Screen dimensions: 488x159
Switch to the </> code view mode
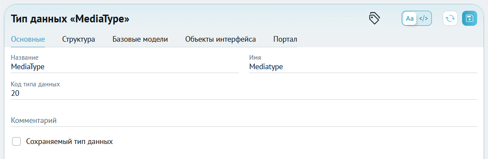[x=424, y=18]
